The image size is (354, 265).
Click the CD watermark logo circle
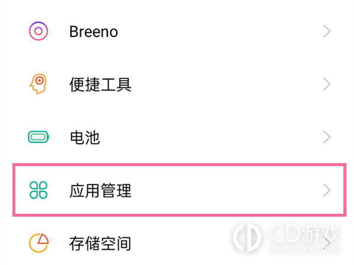click(x=247, y=237)
